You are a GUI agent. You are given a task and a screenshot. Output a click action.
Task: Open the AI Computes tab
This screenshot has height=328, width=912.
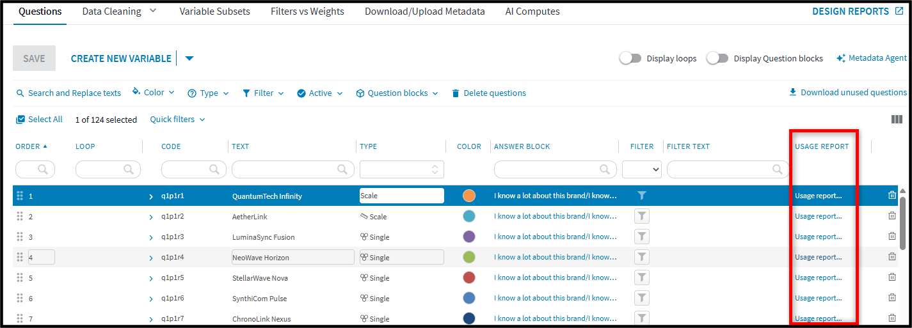point(532,12)
